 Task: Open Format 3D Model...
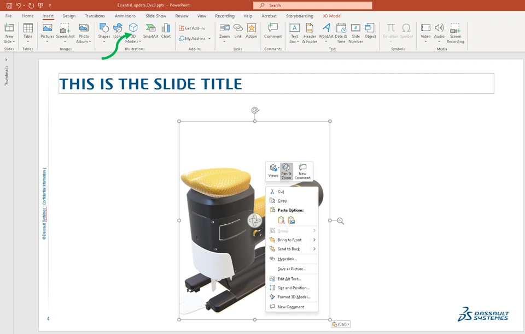[291, 297]
